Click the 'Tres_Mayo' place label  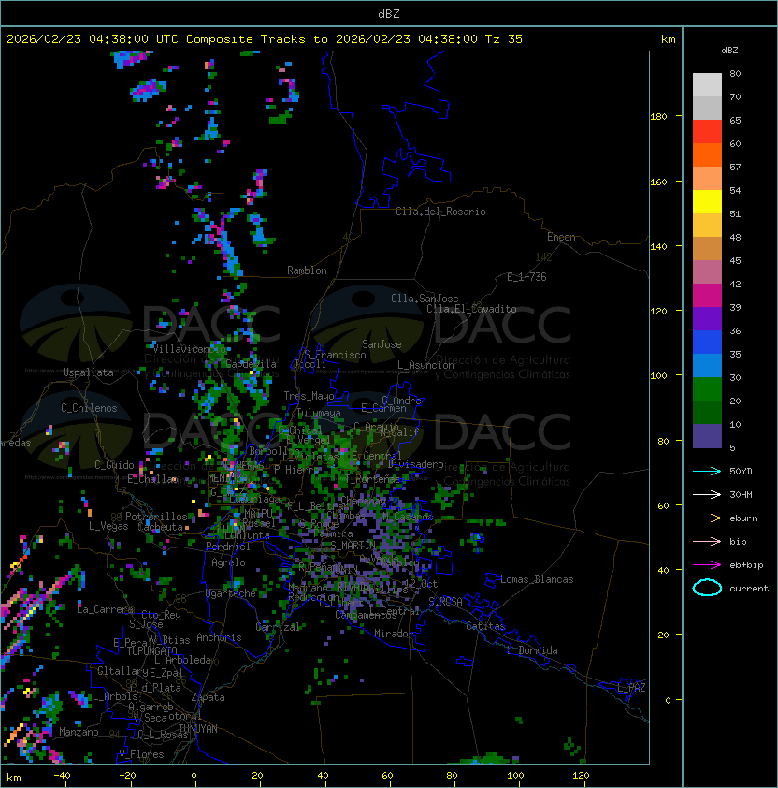309,396
